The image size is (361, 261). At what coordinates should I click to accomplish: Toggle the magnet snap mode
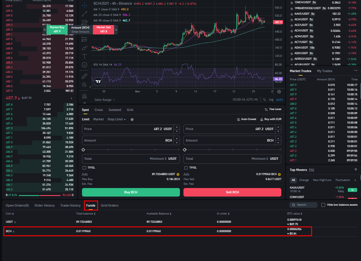84,96
